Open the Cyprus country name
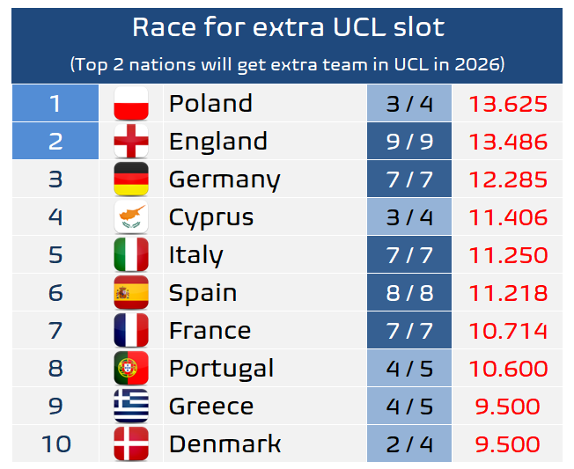 pos(211,217)
